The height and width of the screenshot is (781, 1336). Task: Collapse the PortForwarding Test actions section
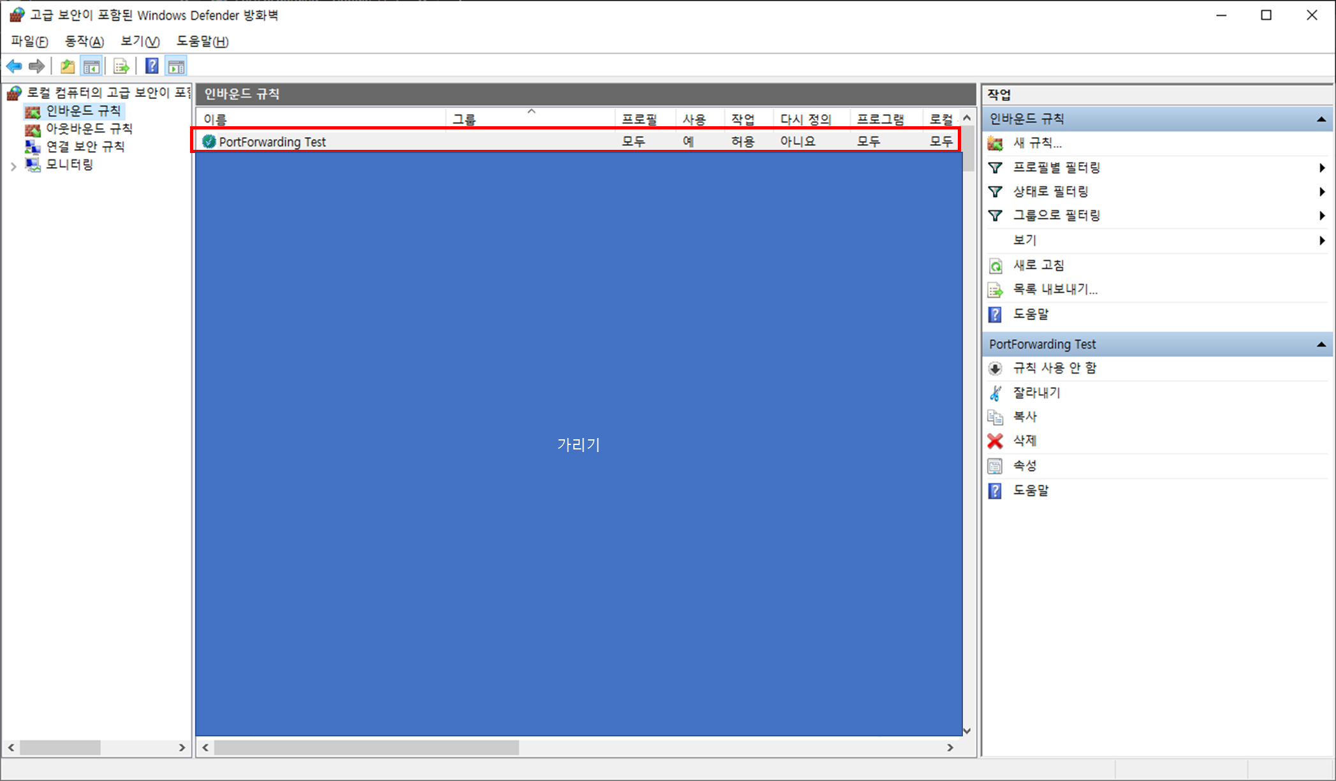1321,344
